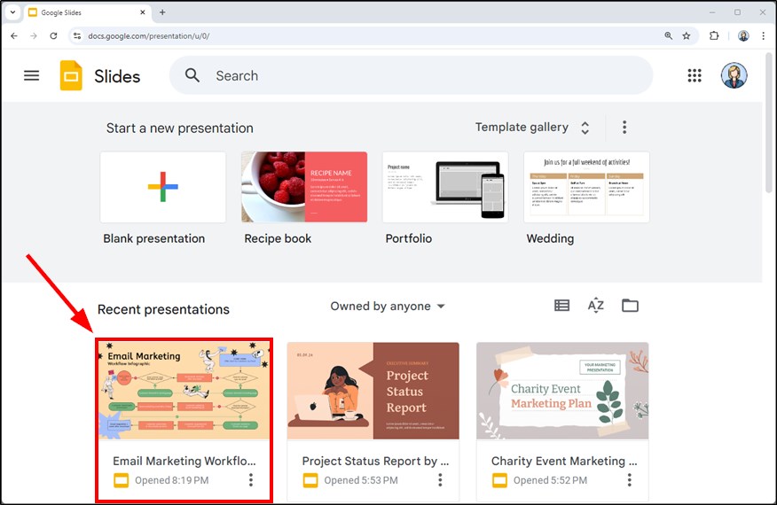Open the browser extensions puzzle icon

pyautogui.click(x=714, y=35)
